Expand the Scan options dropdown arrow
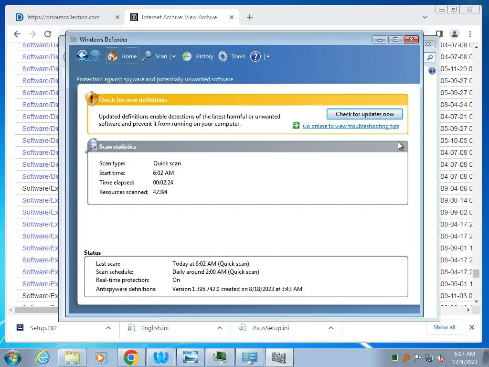 pos(174,56)
